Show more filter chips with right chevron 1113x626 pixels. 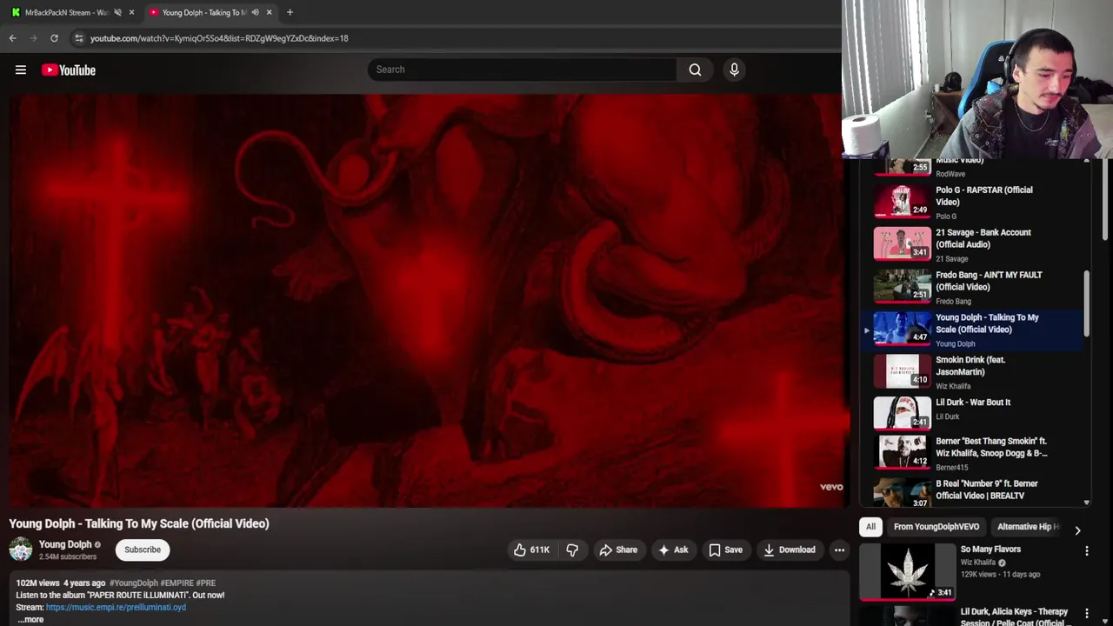click(x=1077, y=529)
